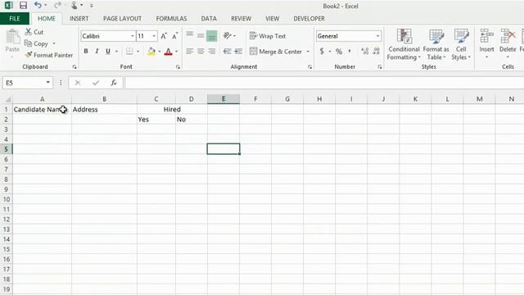Expand the borders dropdown arrow
The width and height of the screenshot is (524, 295).
[138, 51]
